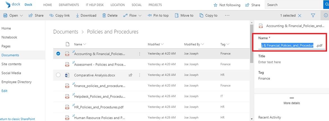
Task: Click Return to classic SharePoint link
Action: 17,119
